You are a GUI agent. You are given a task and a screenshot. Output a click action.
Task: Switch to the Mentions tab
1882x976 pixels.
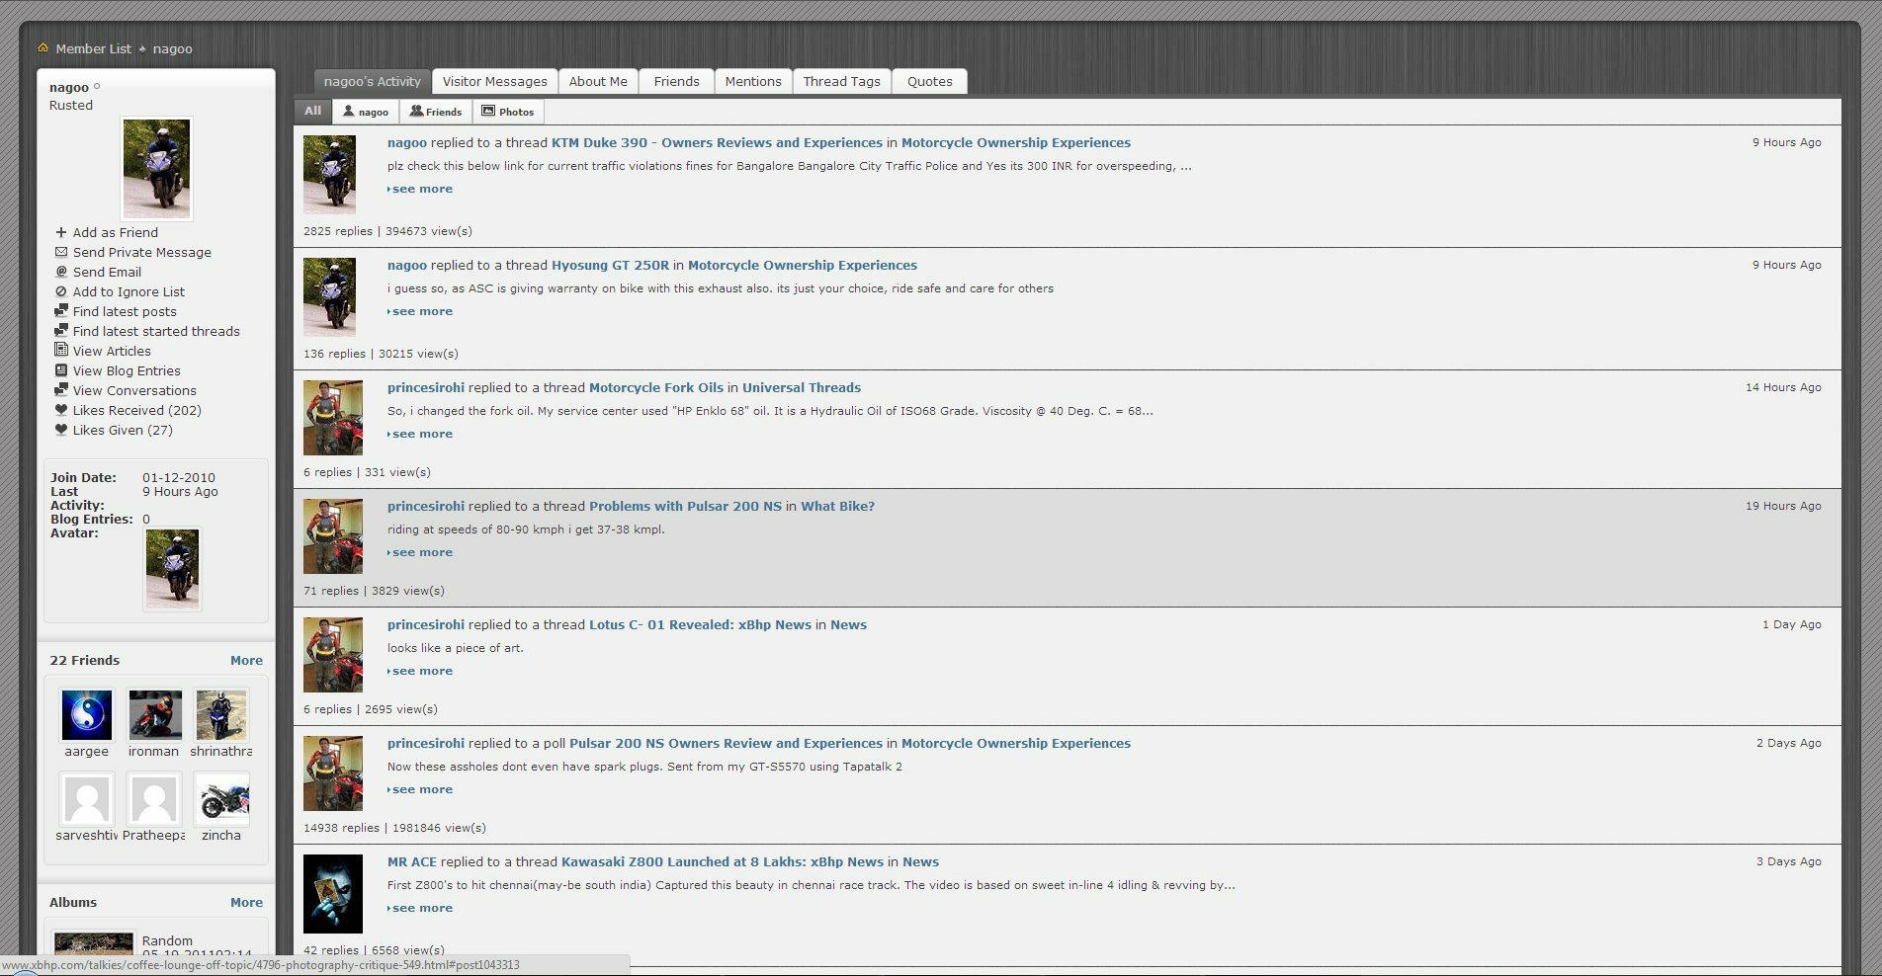pos(753,81)
